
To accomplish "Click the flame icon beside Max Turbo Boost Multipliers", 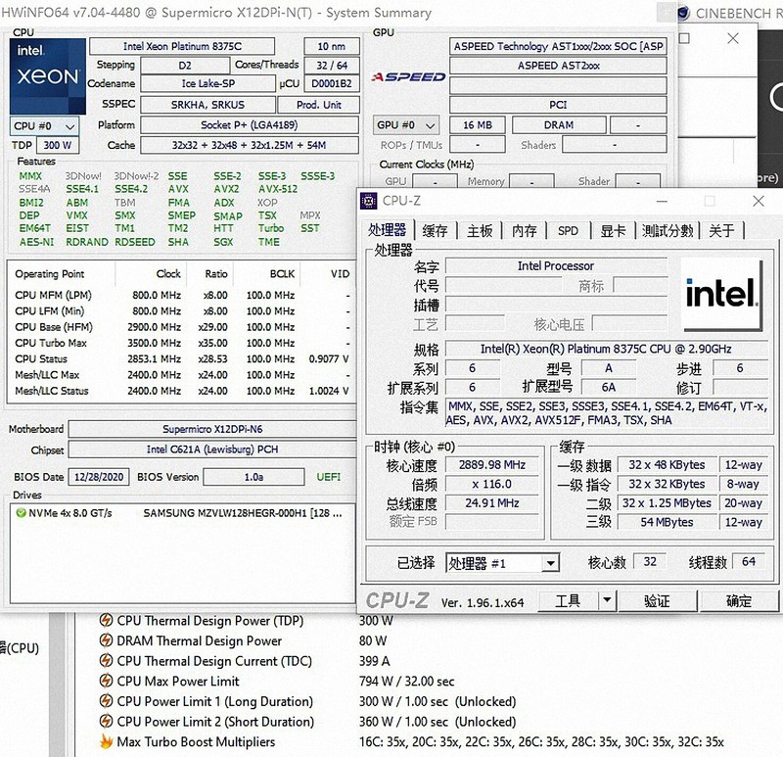I will 106,741.
